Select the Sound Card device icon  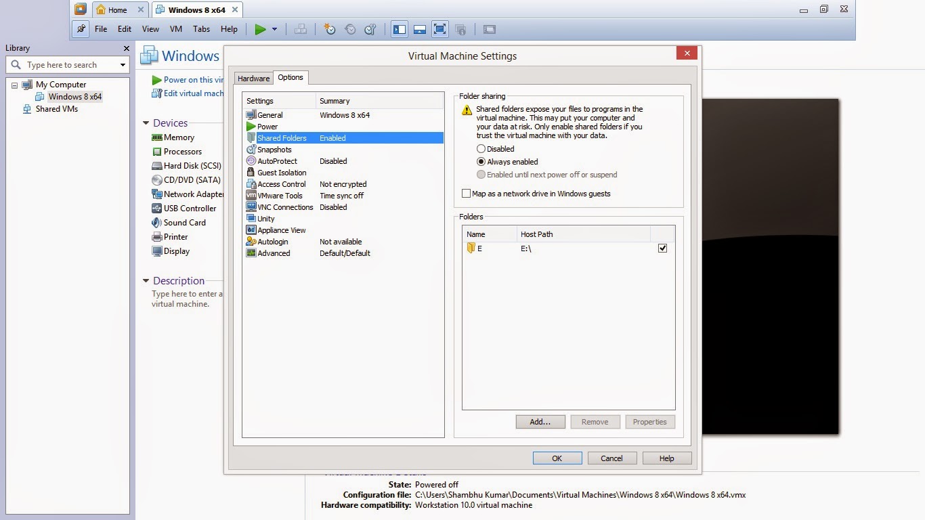pos(157,223)
